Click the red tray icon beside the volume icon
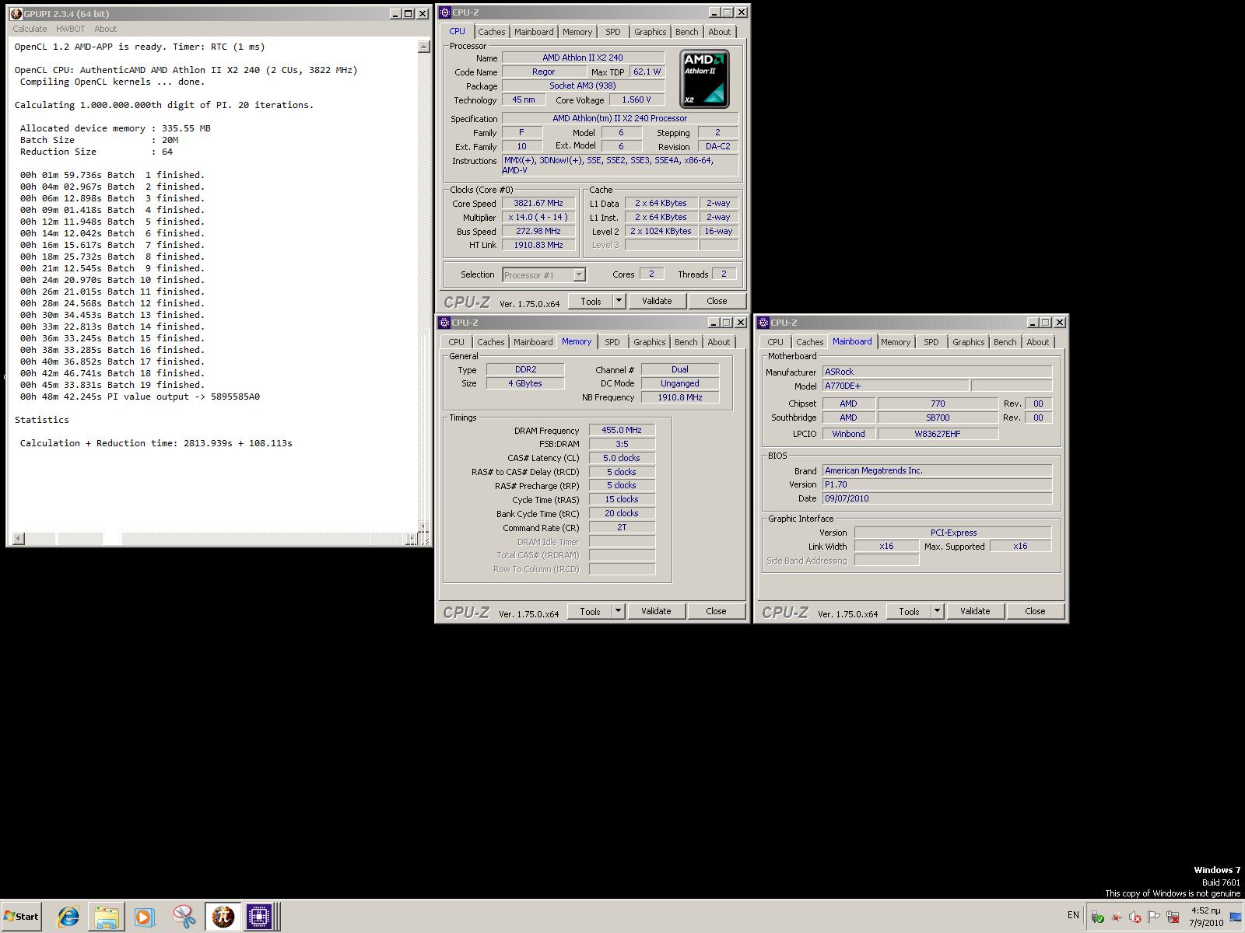The width and height of the screenshot is (1245, 933). click(x=1117, y=917)
